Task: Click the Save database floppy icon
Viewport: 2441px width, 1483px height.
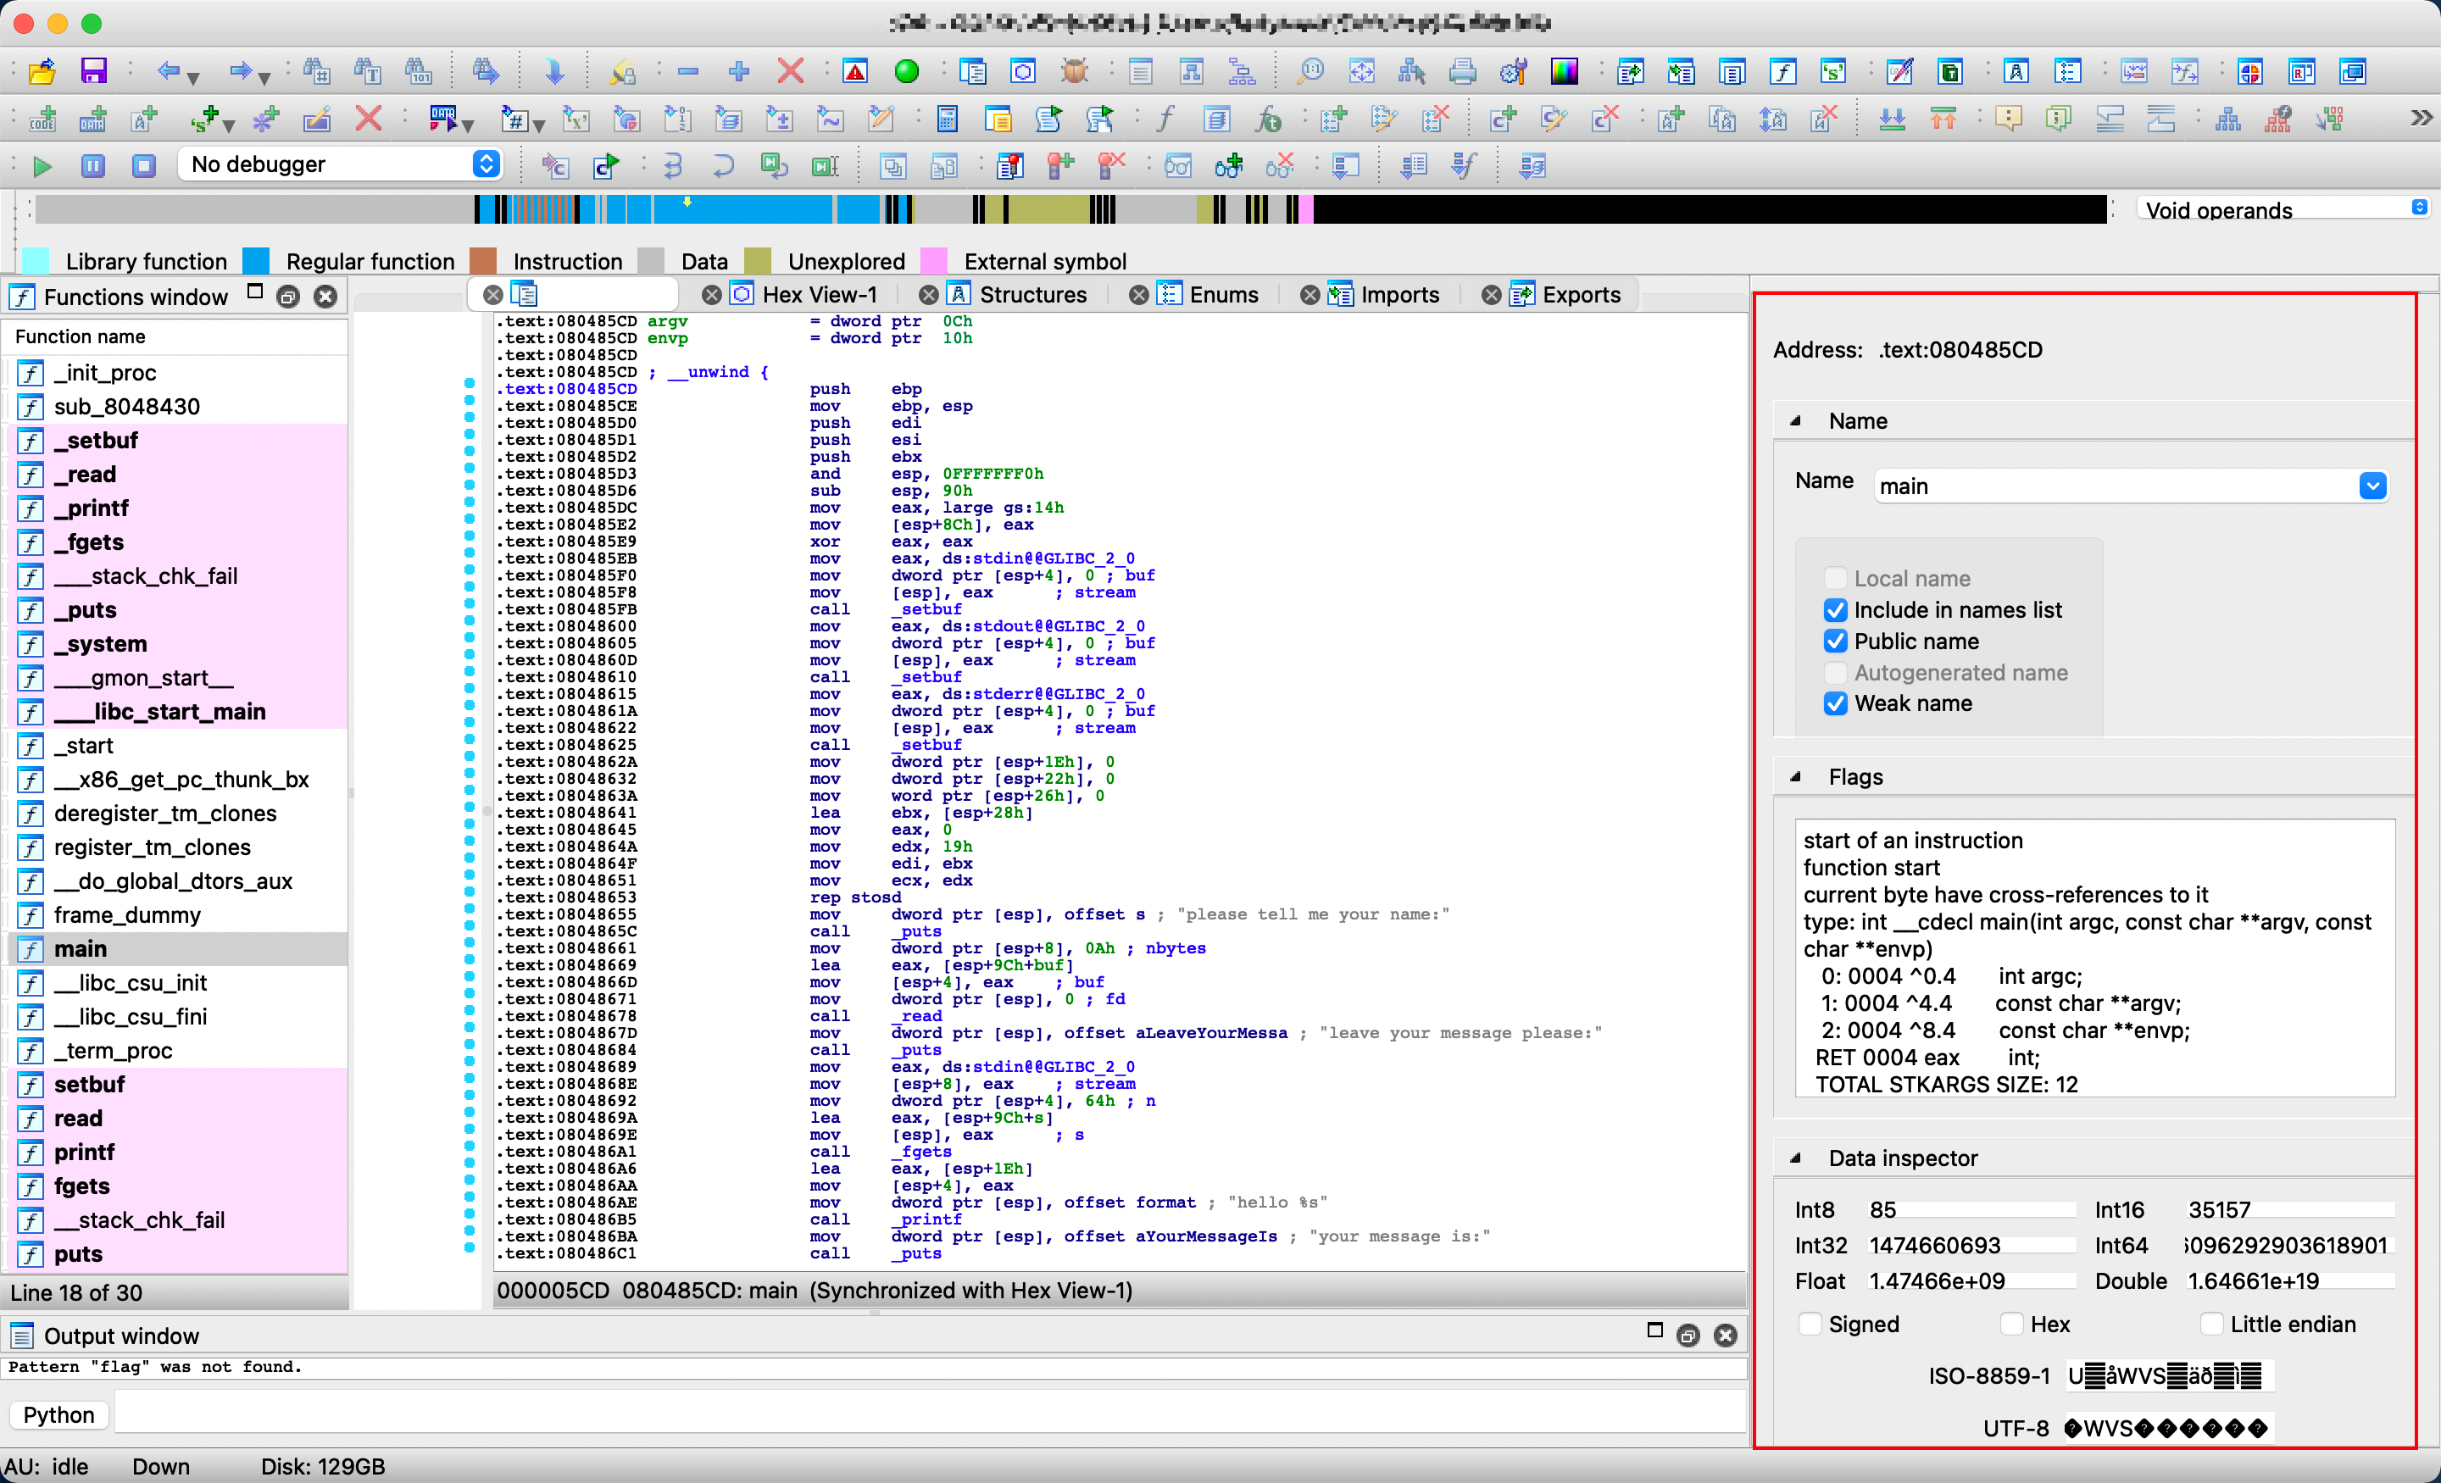Action: coord(93,71)
